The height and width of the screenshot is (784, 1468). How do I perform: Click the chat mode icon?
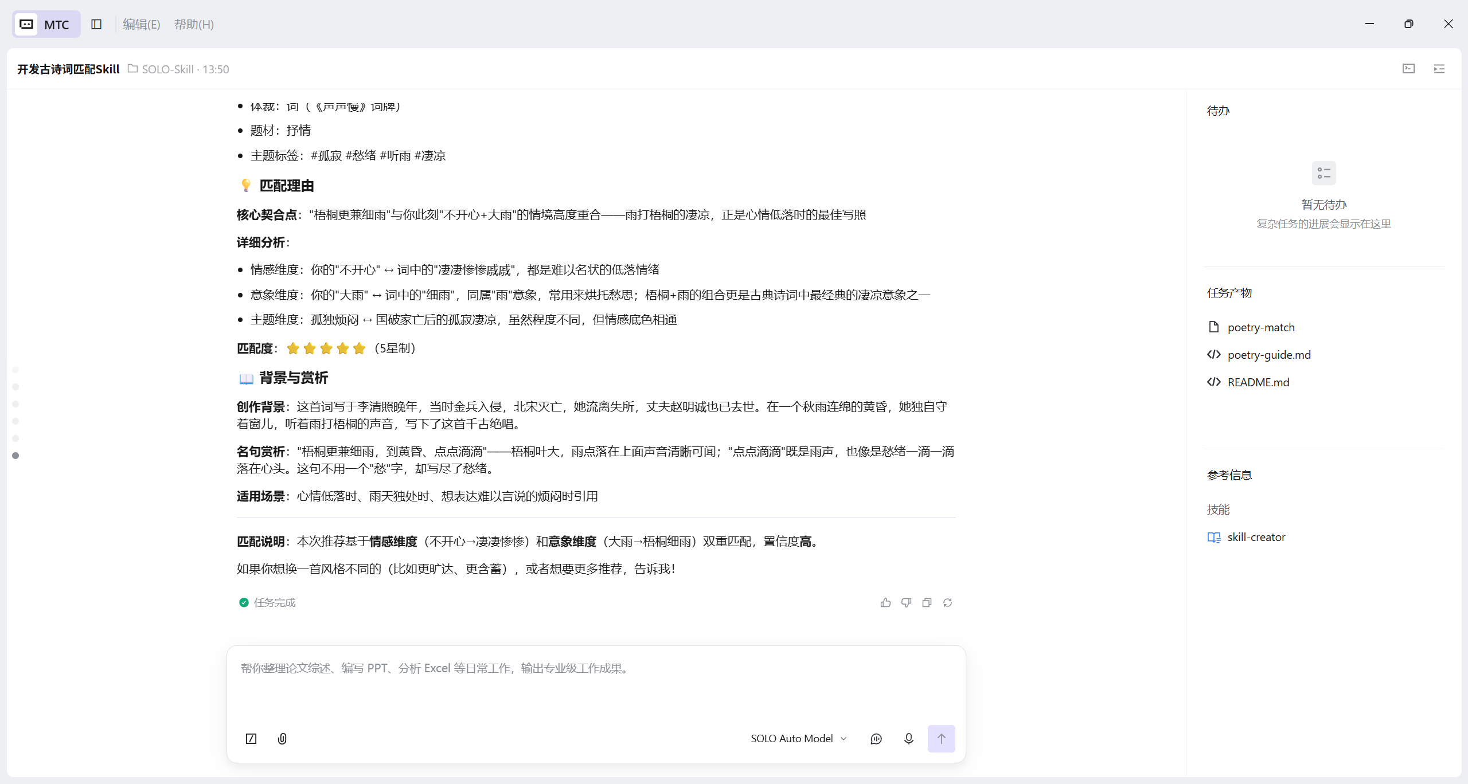click(876, 739)
